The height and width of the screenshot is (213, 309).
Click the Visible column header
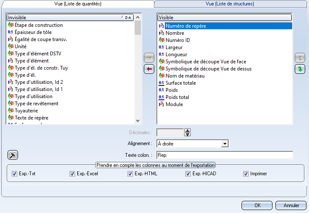(225, 18)
